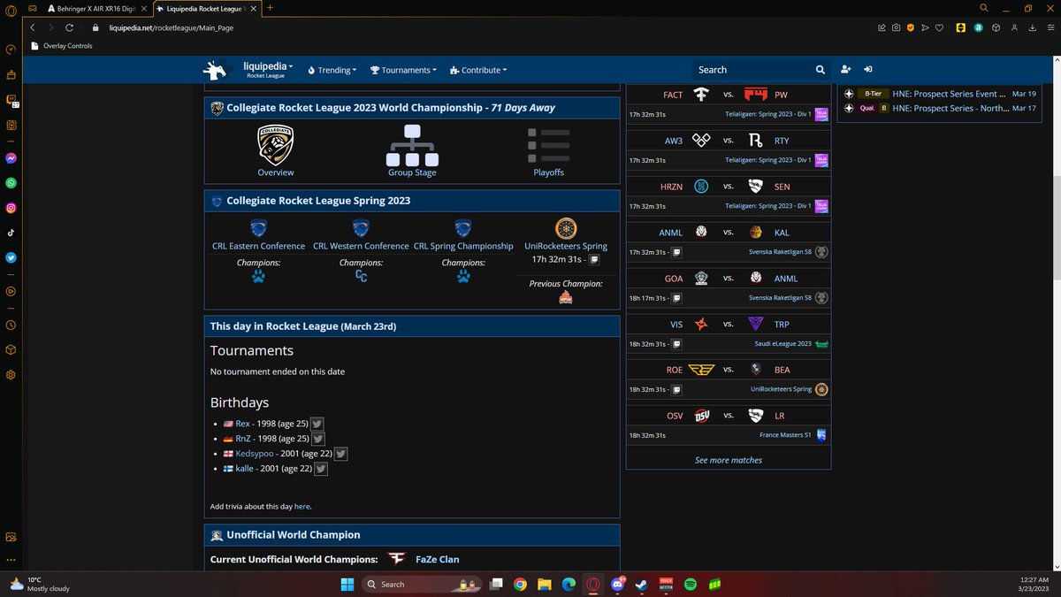Click the Liquipedia horse logo

click(x=215, y=70)
